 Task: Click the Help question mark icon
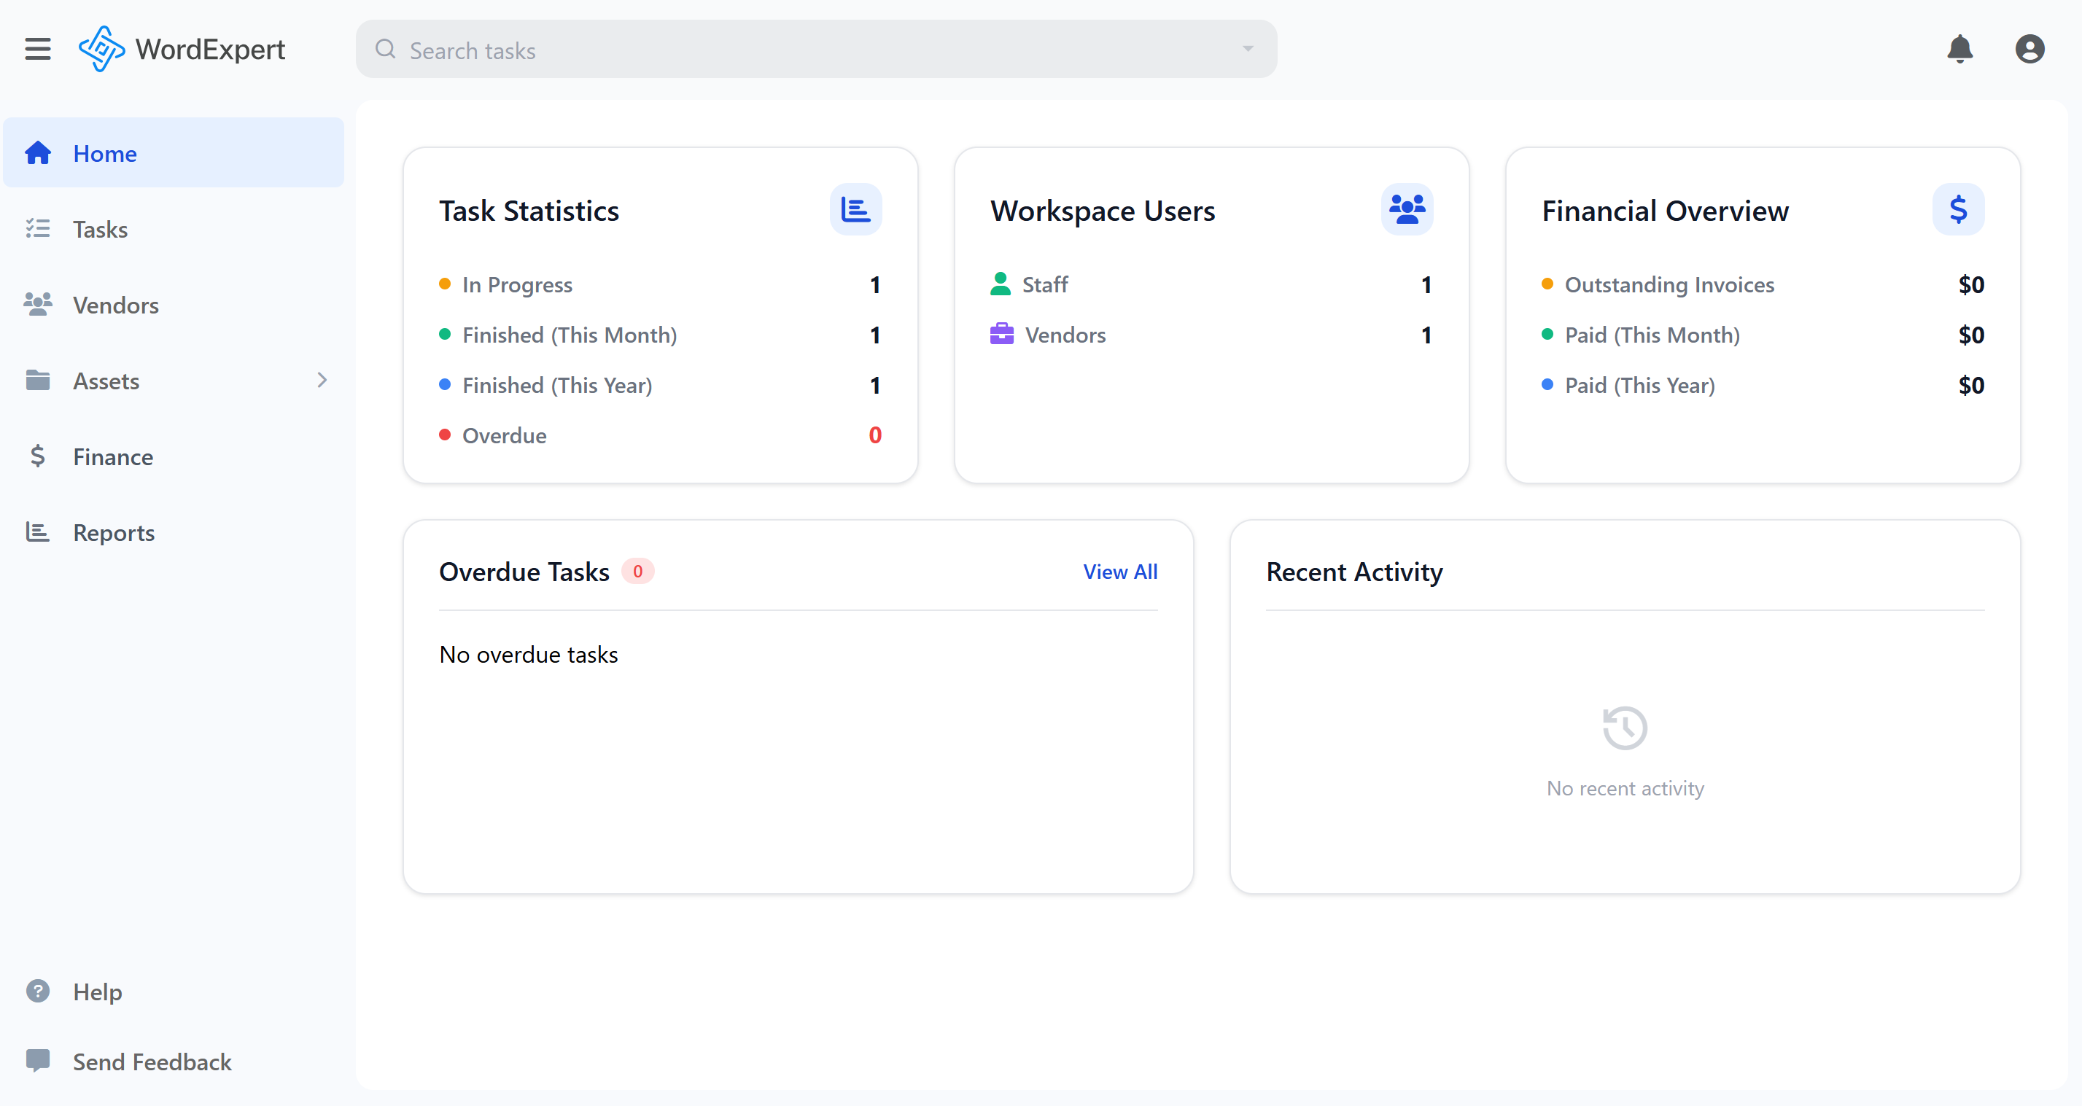(x=38, y=992)
